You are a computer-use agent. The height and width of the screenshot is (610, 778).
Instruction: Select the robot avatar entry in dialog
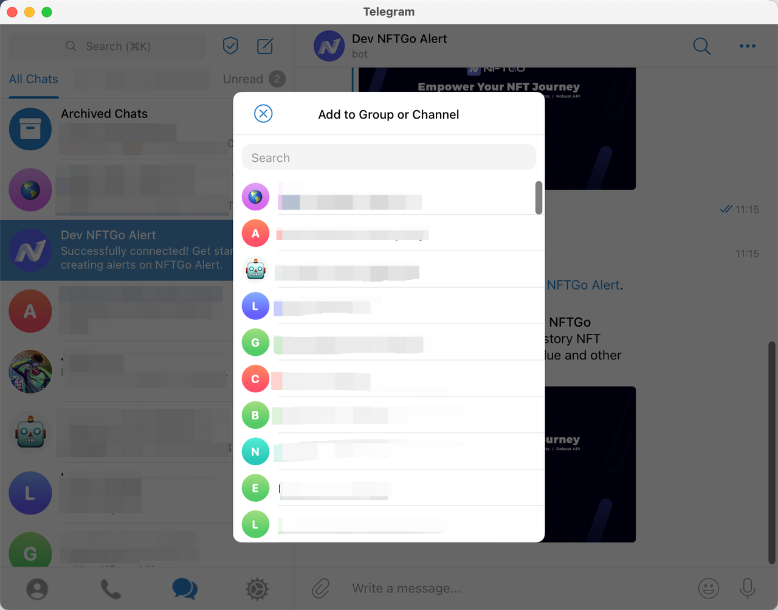pos(389,270)
